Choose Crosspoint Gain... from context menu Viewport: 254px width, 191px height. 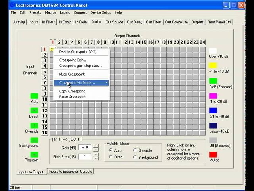[81, 60]
